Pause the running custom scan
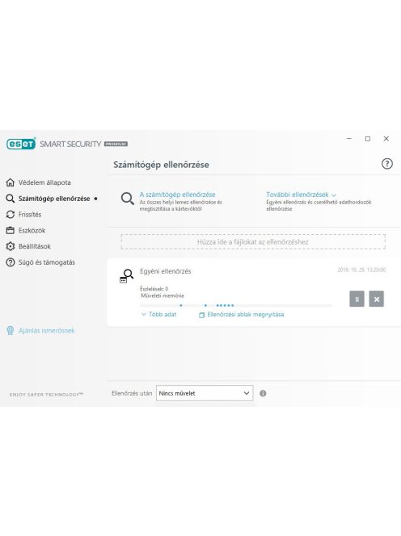 click(357, 299)
